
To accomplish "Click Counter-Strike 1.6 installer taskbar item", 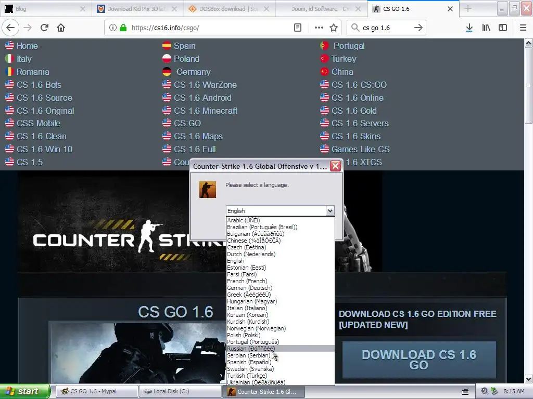I will [x=263, y=391].
